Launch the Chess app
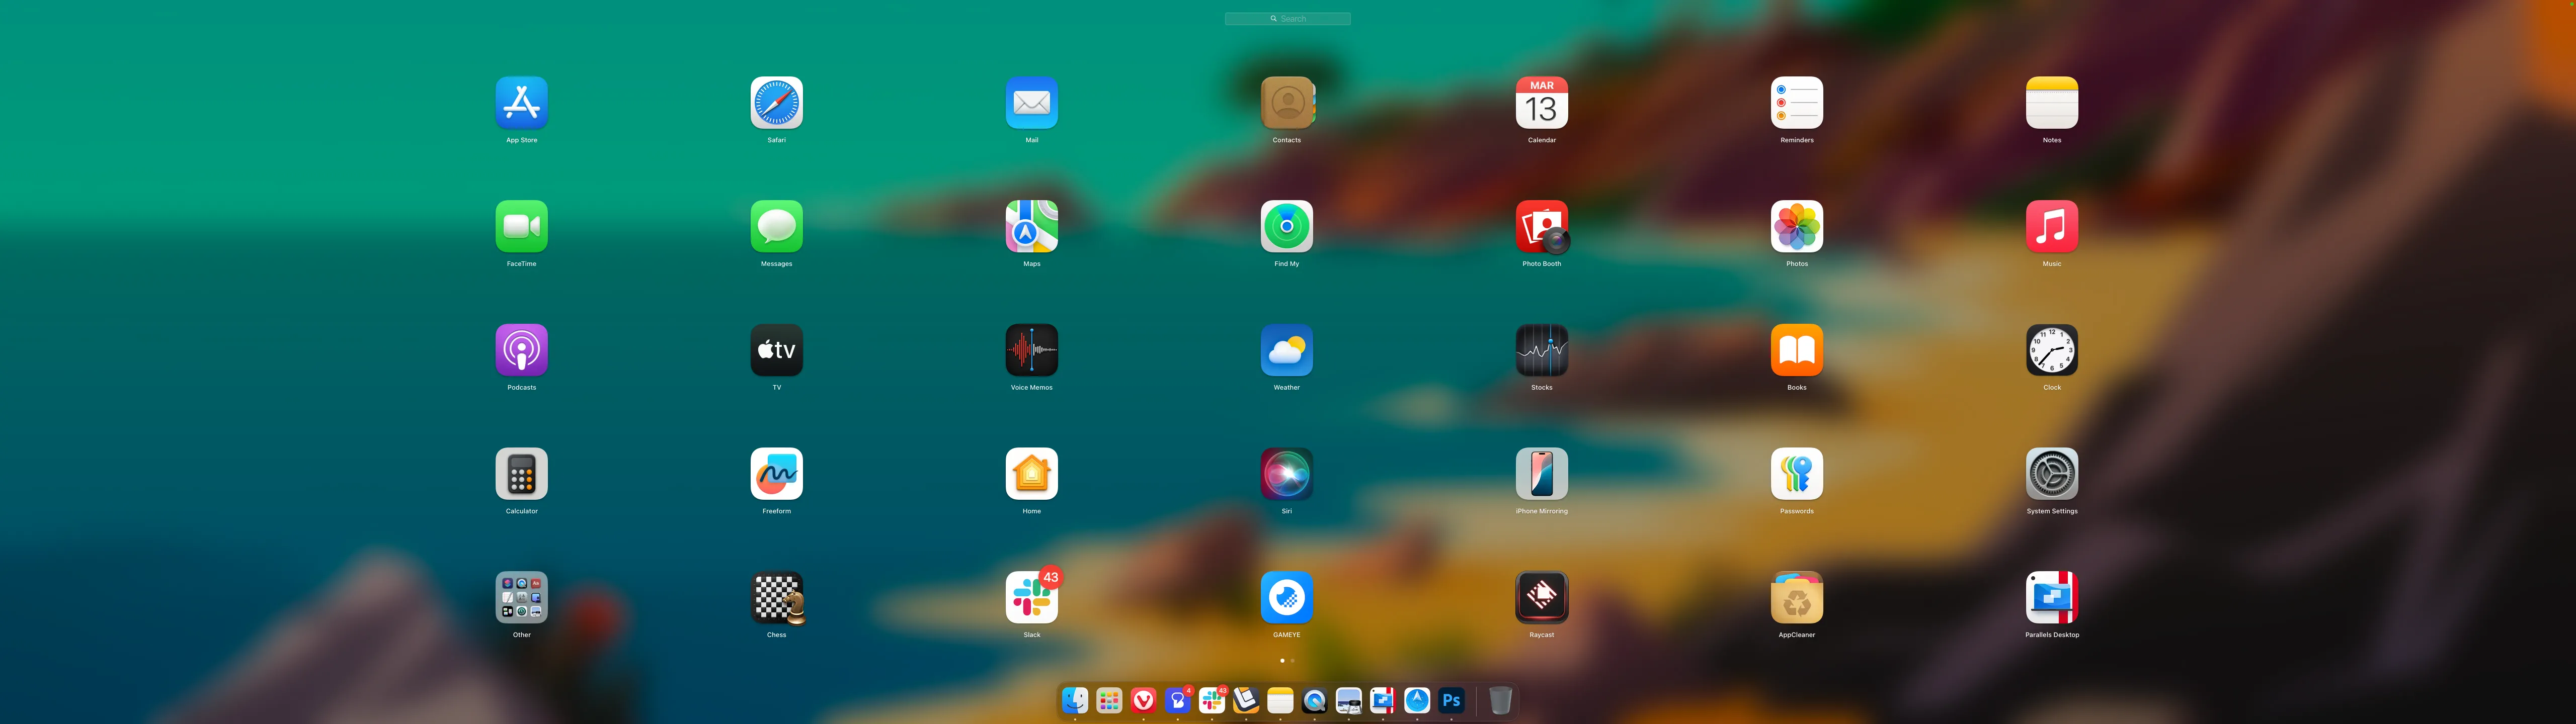Viewport: 2576px width, 724px height. pos(777,597)
